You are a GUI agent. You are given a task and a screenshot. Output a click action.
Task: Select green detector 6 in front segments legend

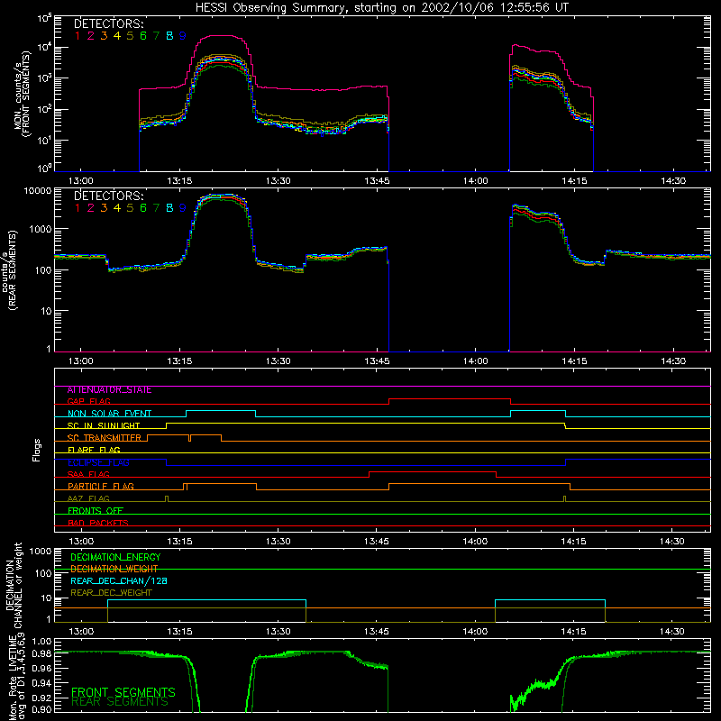143,36
